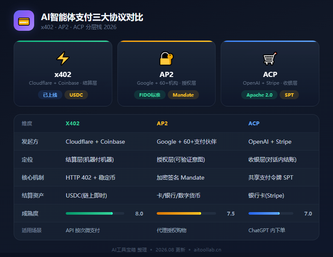This screenshot has width=333, height=257.
Task: Click the FIDO标准 badge
Action: tap(150, 95)
